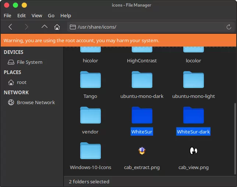Viewport: 237px width, 187px height.
Task: Click the Tango label text
Action: click(90, 96)
